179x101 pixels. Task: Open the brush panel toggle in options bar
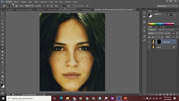(17, 6)
